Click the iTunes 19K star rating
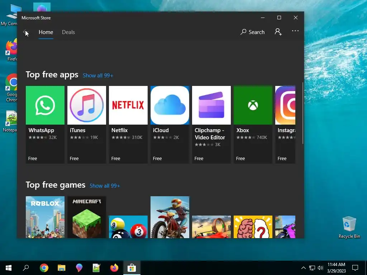 pos(84,137)
